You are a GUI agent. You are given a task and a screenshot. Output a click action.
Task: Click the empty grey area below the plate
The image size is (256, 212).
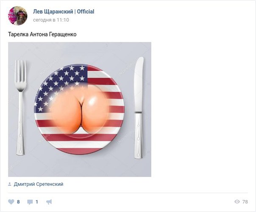[x=80, y=166]
